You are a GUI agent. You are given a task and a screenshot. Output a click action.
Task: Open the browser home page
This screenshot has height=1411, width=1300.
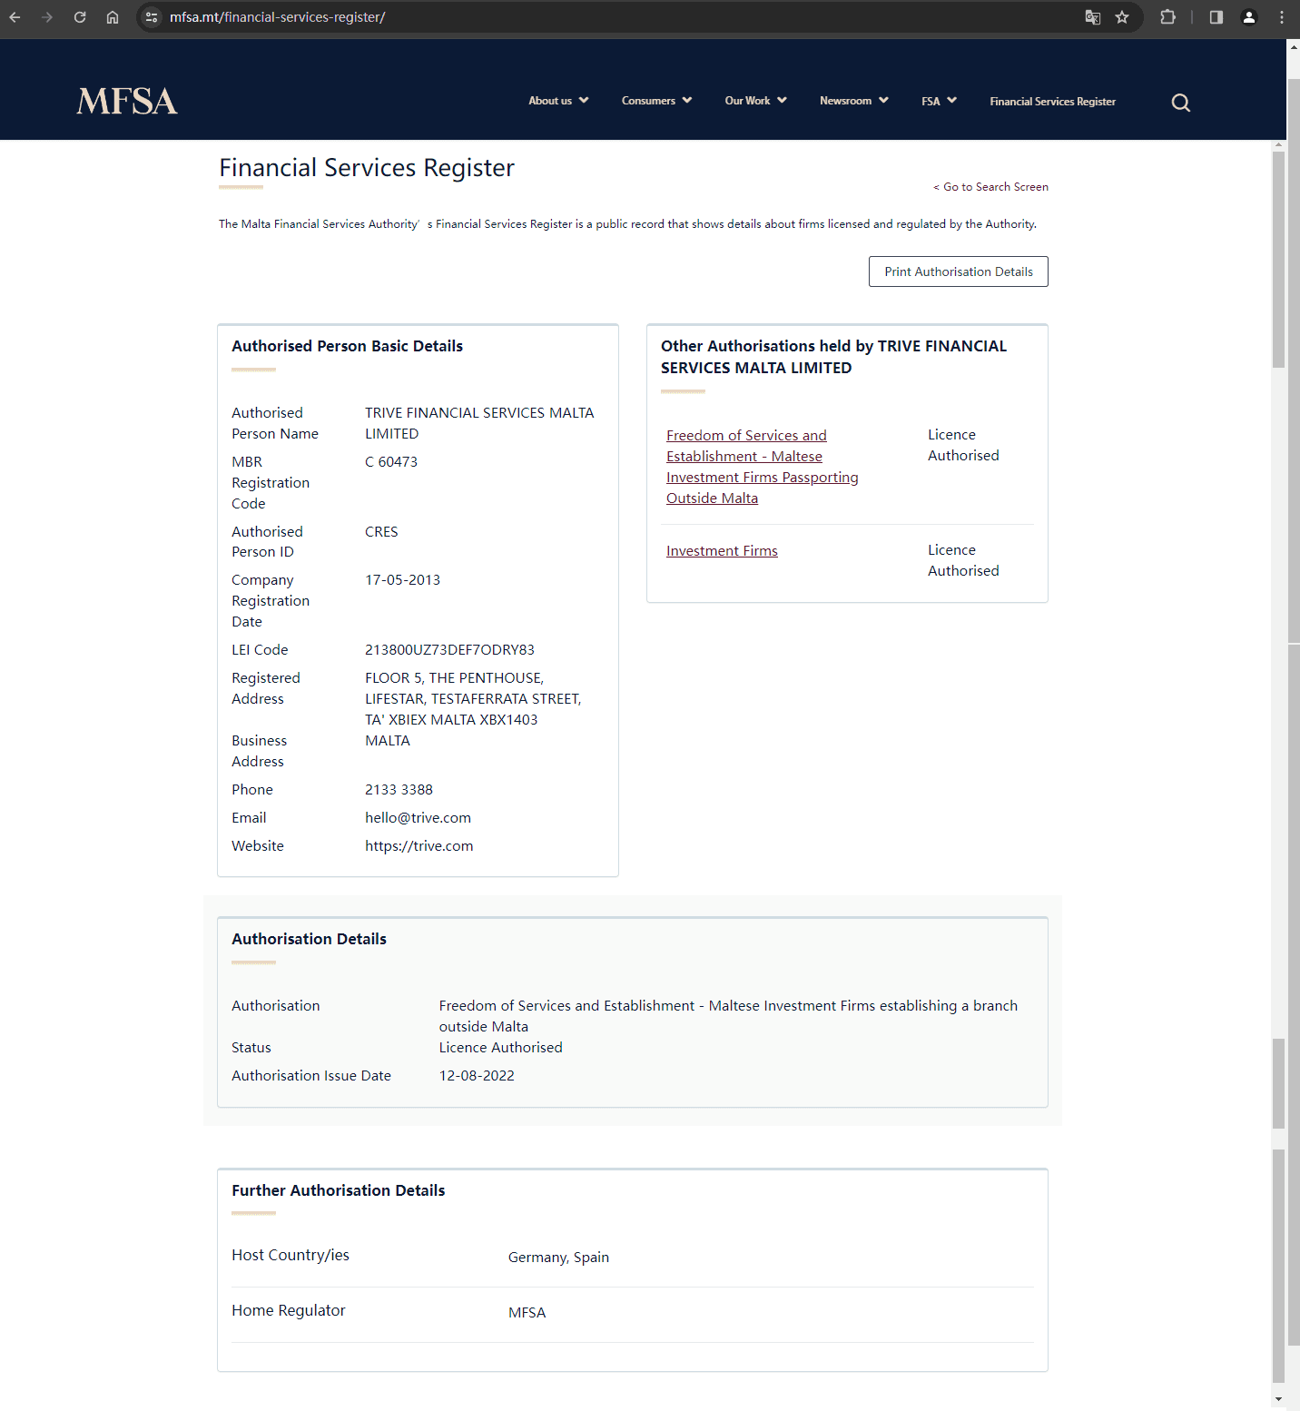click(x=113, y=17)
